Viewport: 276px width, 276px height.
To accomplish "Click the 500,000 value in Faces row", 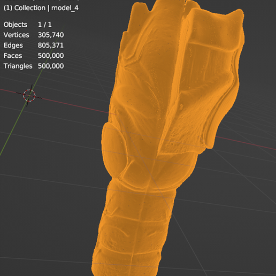I will (x=51, y=56).
